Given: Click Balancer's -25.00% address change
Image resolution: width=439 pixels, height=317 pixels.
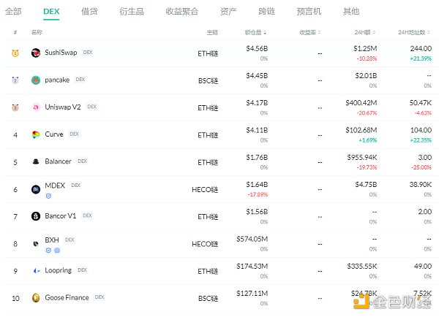Looking at the screenshot, I should 421,167.
